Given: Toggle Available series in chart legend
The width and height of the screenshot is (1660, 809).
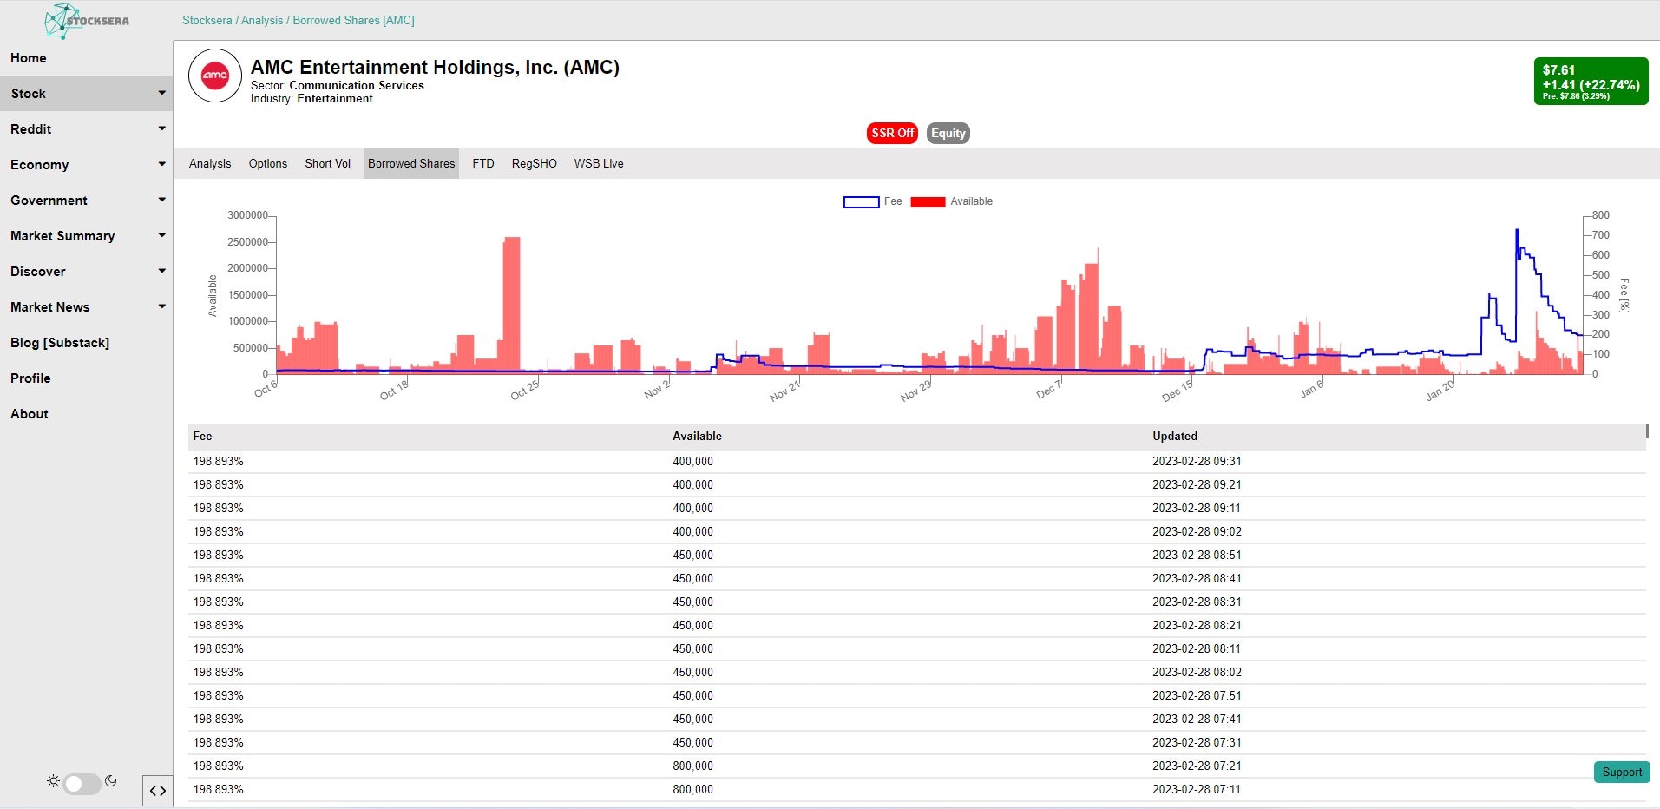Looking at the screenshot, I should click(x=952, y=201).
